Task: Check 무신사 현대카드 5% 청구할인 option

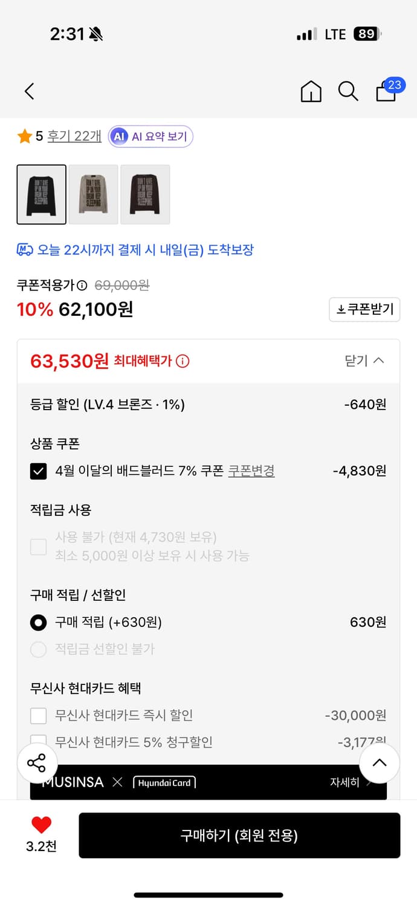Action: pos(38,742)
